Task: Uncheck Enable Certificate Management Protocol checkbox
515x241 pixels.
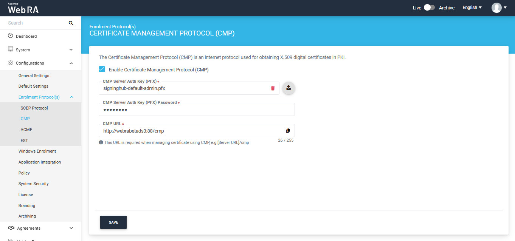Action: pos(102,70)
